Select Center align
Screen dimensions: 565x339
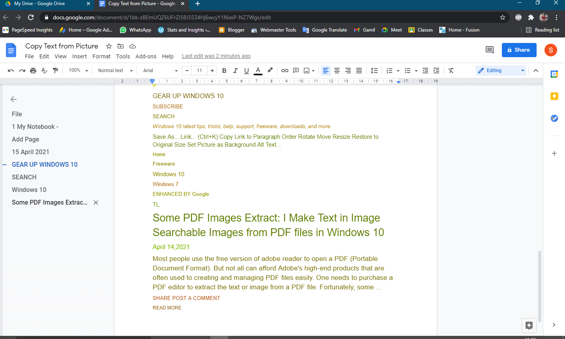[x=337, y=71]
